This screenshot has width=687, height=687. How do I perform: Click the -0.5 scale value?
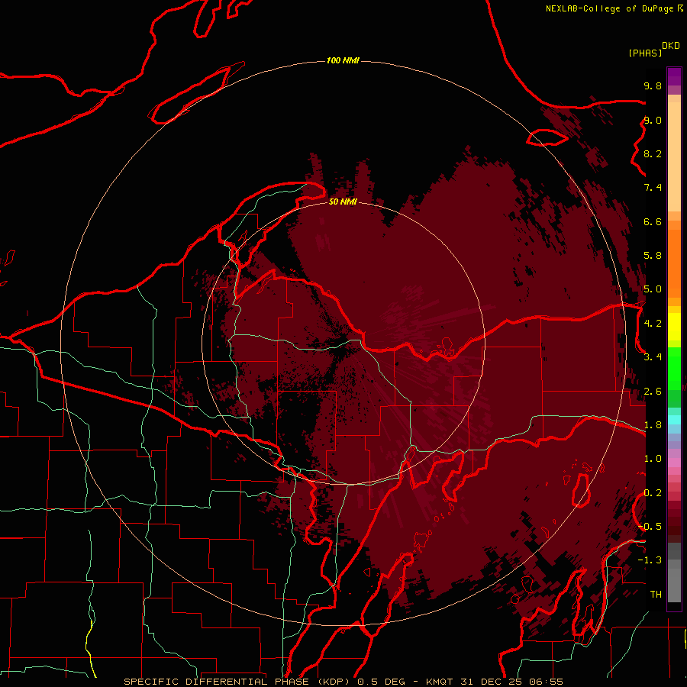pos(650,527)
